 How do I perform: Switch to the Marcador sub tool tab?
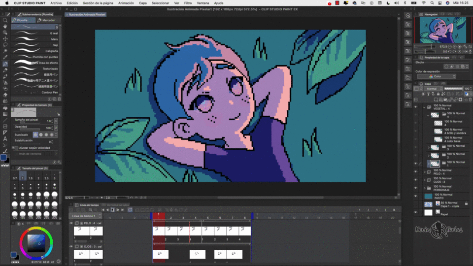click(x=48, y=20)
